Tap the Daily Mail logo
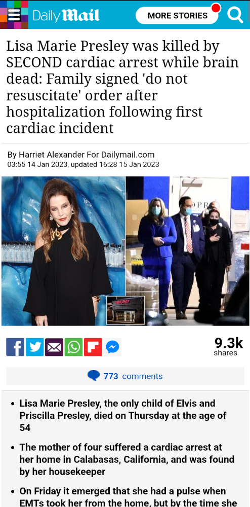250x507 pixels. coord(66,15)
